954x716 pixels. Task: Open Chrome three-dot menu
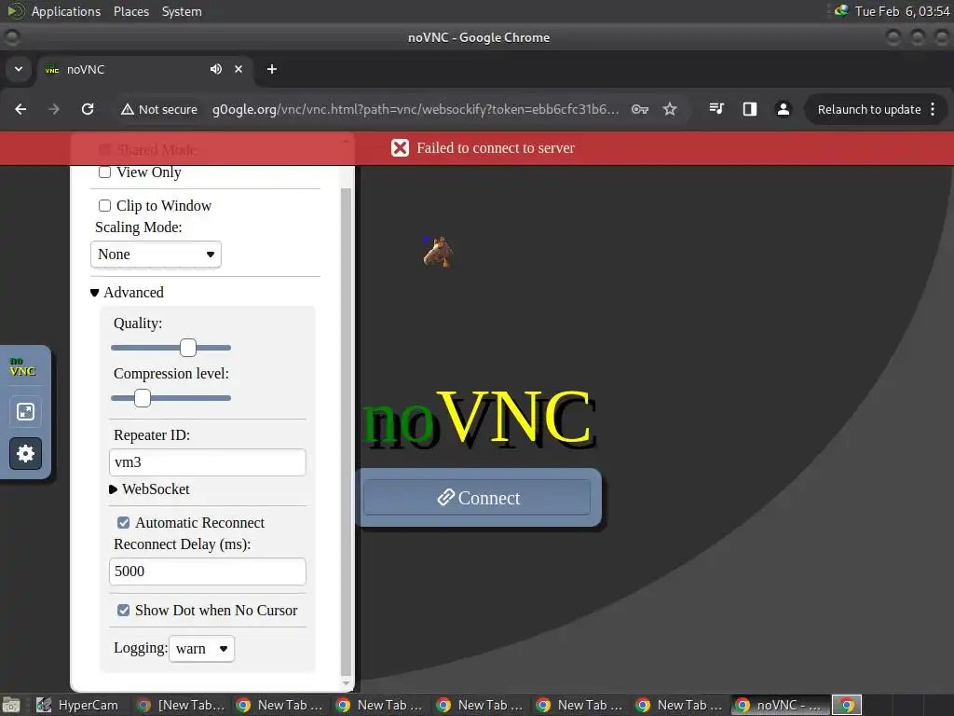click(933, 109)
